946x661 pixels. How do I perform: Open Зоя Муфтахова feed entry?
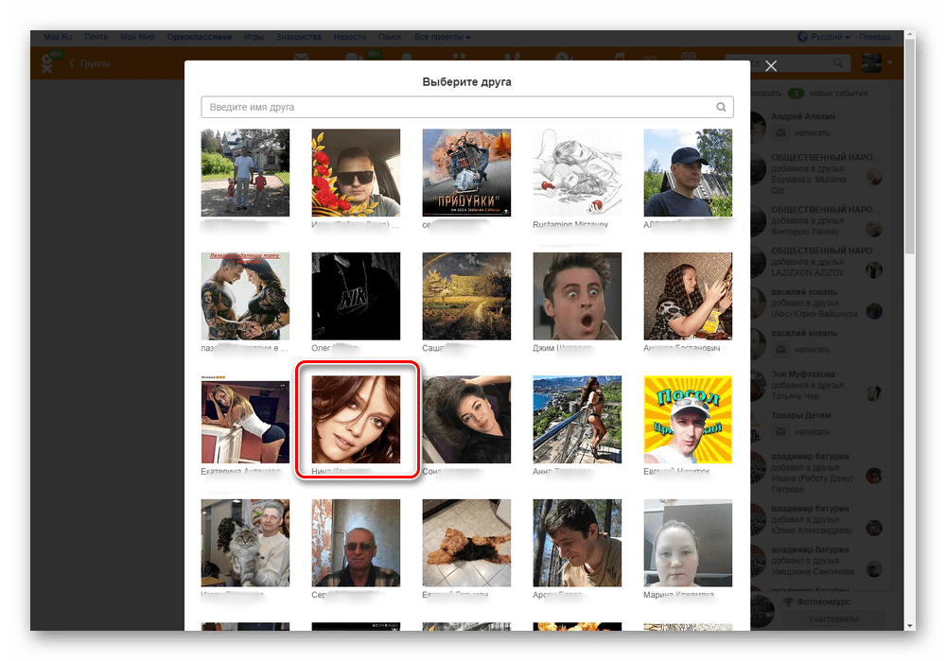coord(803,374)
